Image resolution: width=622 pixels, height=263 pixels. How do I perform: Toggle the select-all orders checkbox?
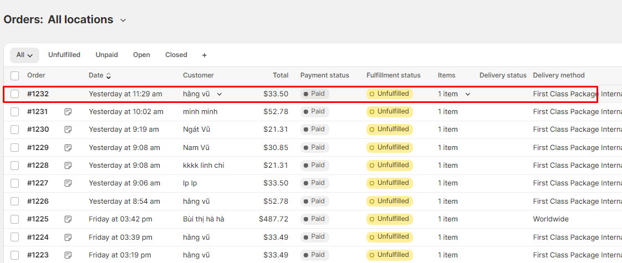coord(15,76)
